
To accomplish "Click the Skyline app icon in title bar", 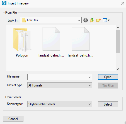I will 4,3.
